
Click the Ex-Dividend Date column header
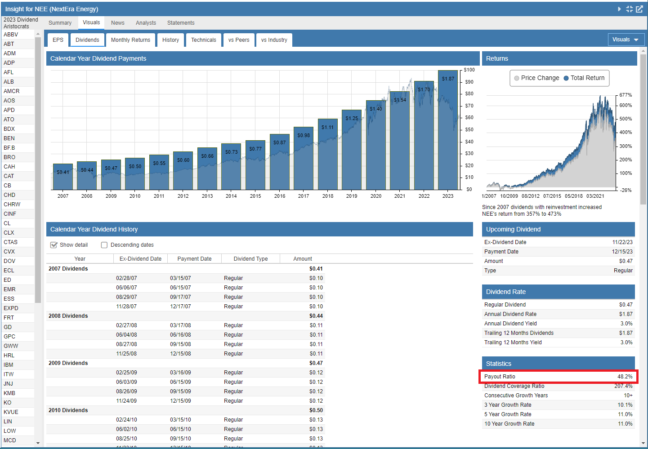[x=140, y=259]
